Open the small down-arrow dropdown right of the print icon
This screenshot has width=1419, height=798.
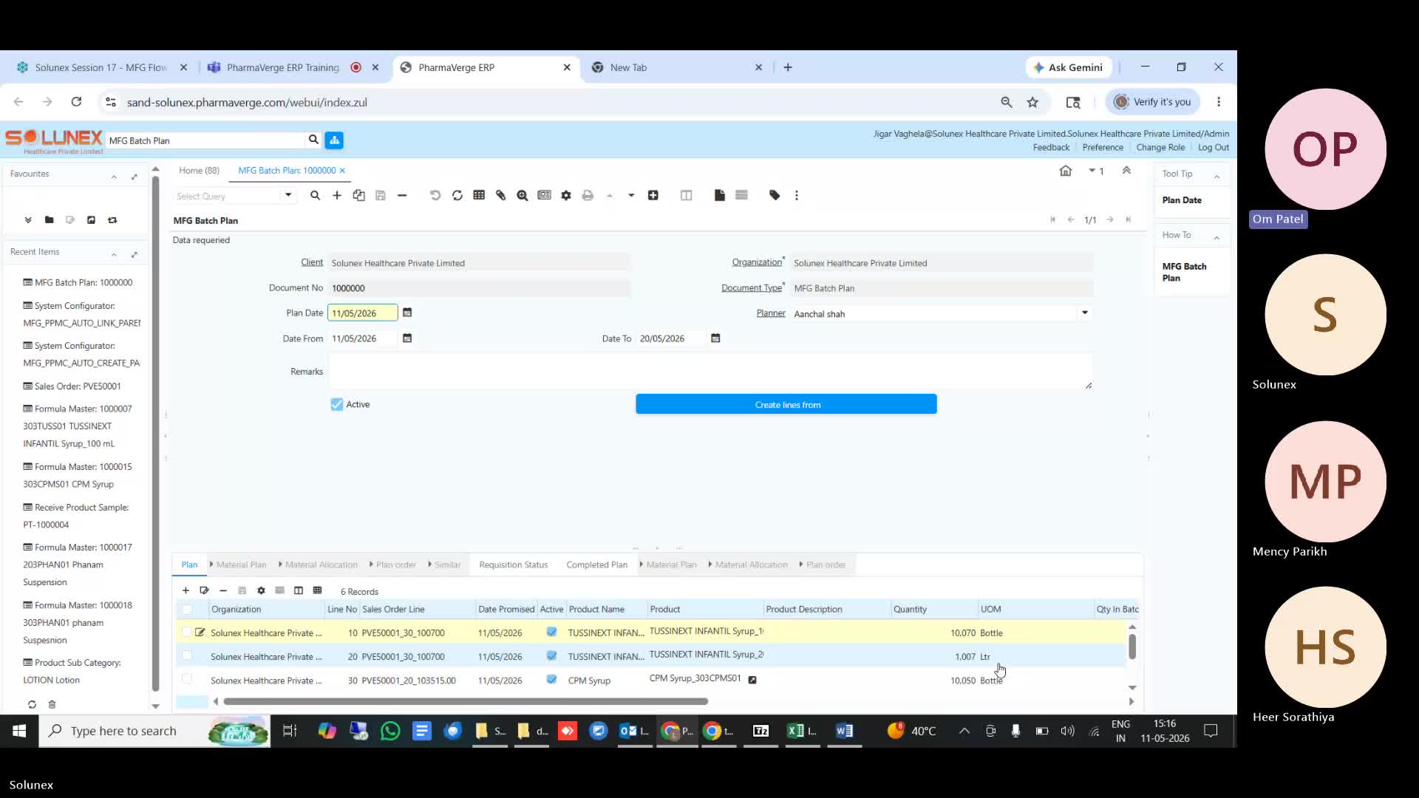(x=631, y=196)
